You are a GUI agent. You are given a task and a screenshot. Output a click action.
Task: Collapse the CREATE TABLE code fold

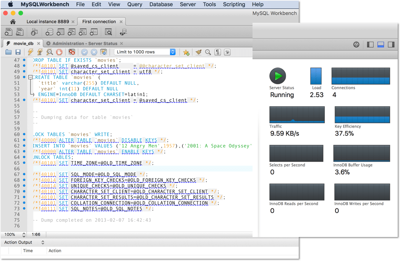click(30, 77)
